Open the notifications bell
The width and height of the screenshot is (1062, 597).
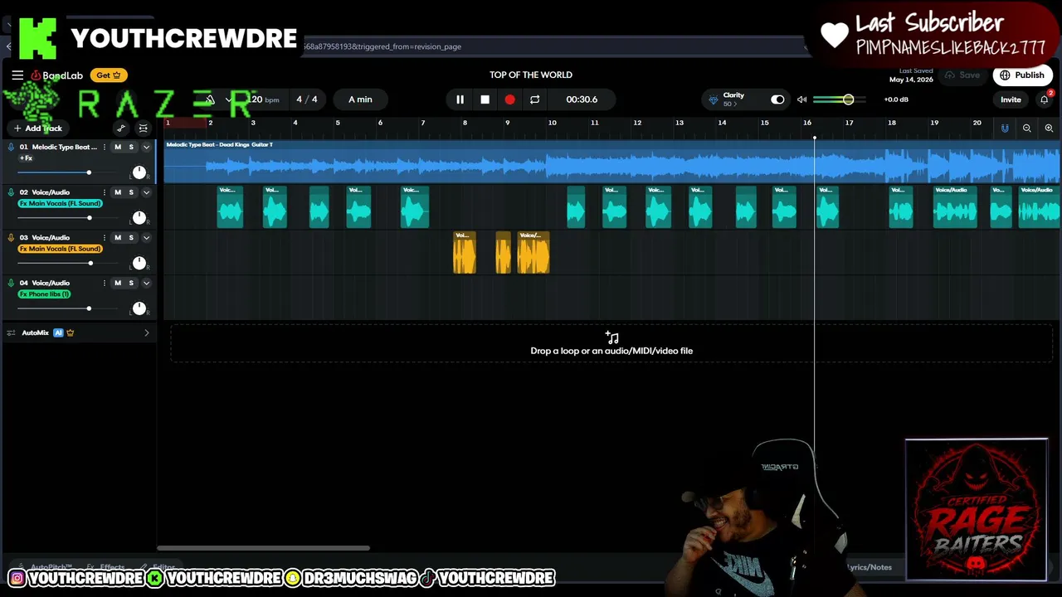tap(1045, 99)
